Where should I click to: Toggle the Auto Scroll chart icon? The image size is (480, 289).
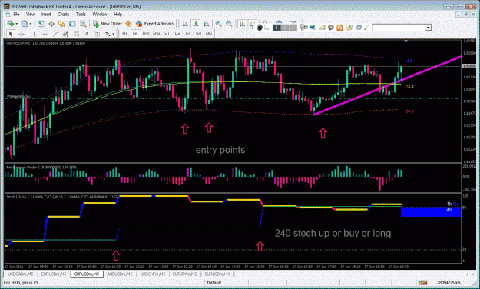click(x=242, y=24)
